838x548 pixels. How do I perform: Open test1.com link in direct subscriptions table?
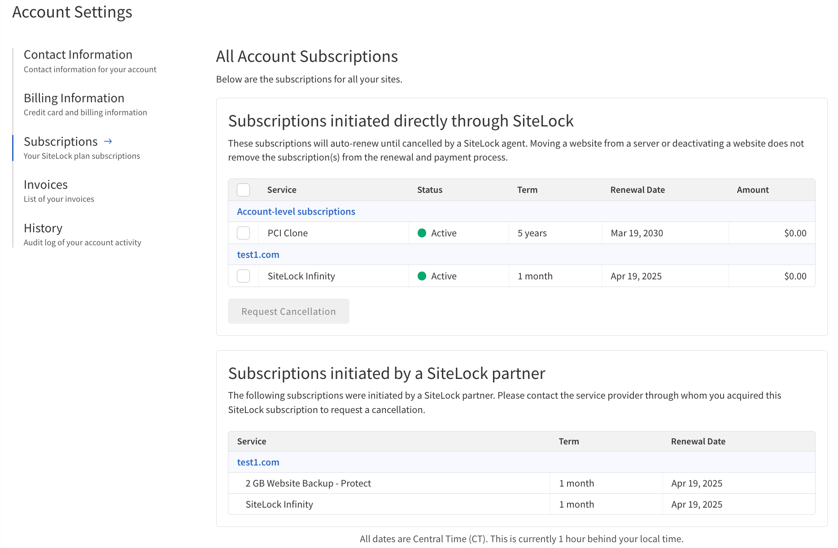258,255
